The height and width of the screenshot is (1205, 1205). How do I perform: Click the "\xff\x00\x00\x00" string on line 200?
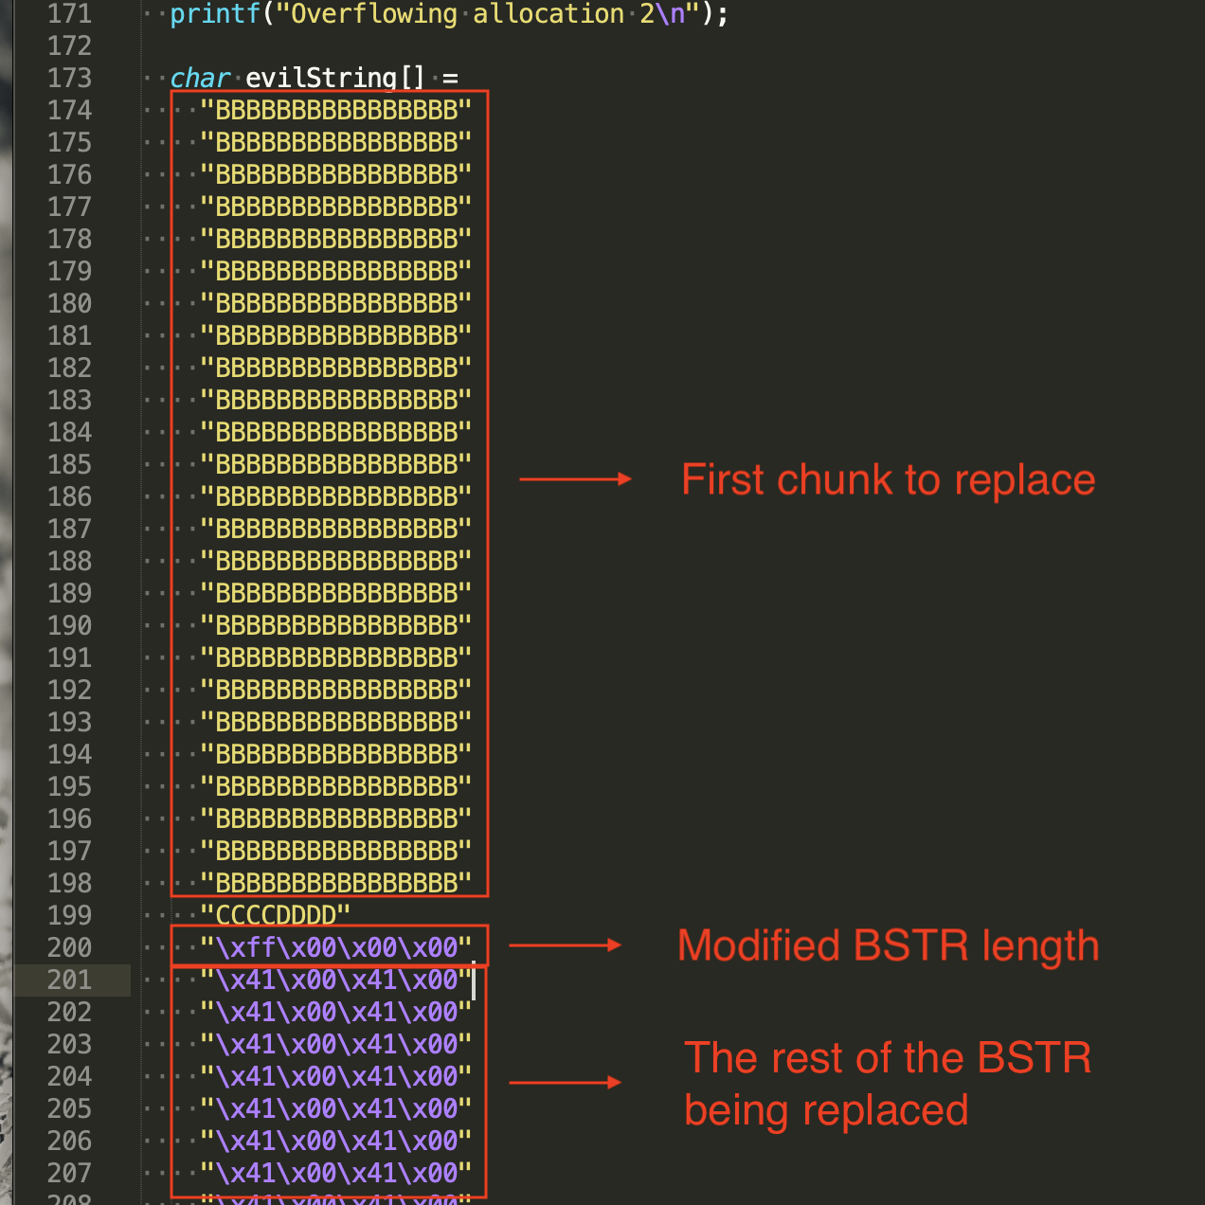click(x=335, y=947)
